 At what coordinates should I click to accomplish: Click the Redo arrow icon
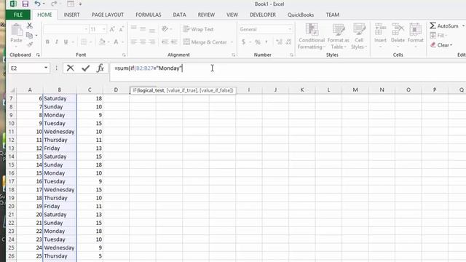point(53,4)
